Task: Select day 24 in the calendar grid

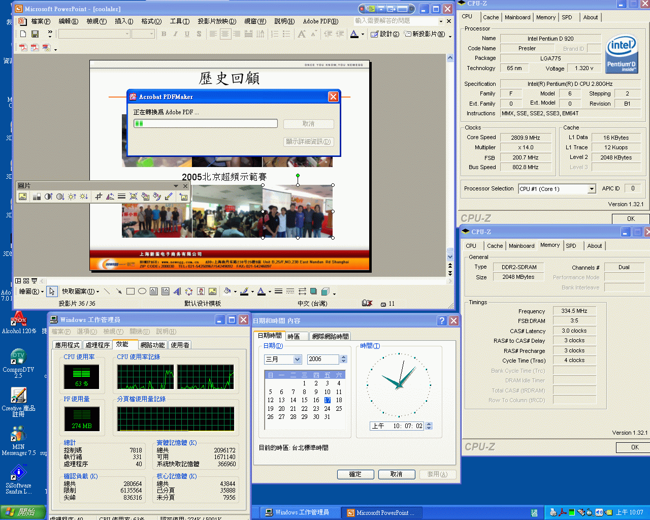Action: coord(328,408)
